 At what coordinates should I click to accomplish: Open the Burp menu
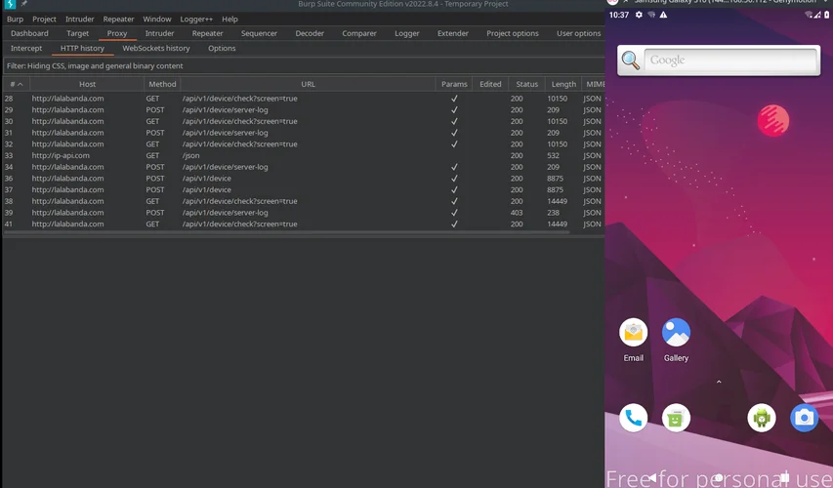pyautogui.click(x=15, y=20)
